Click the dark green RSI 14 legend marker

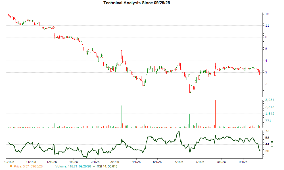click(x=94, y=166)
